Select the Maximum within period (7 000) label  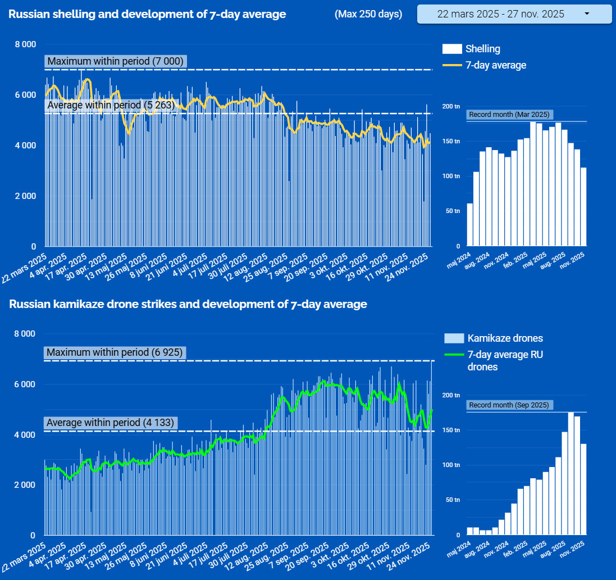click(115, 61)
